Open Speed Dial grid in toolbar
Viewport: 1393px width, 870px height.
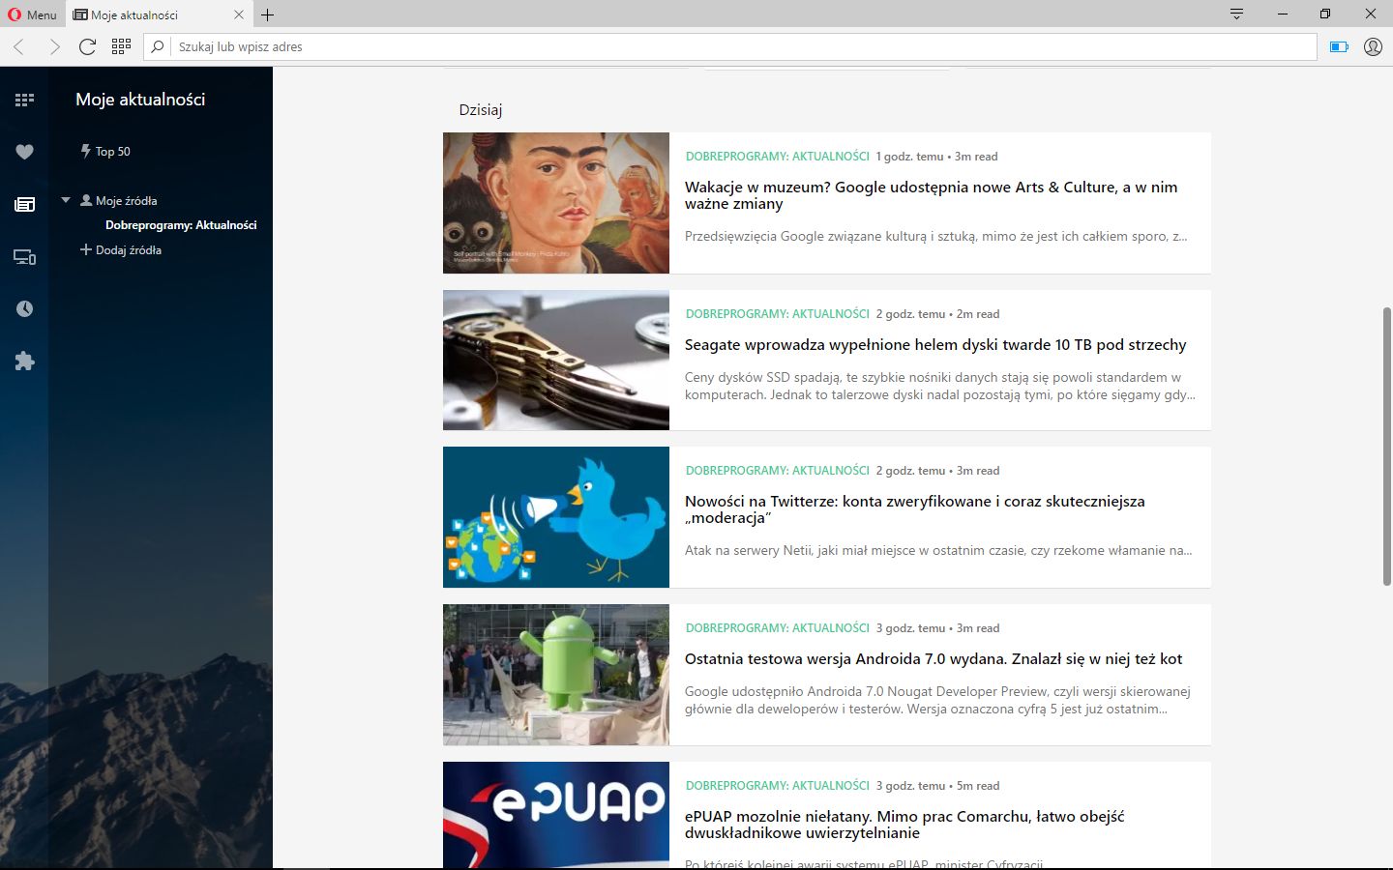coord(121,46)
